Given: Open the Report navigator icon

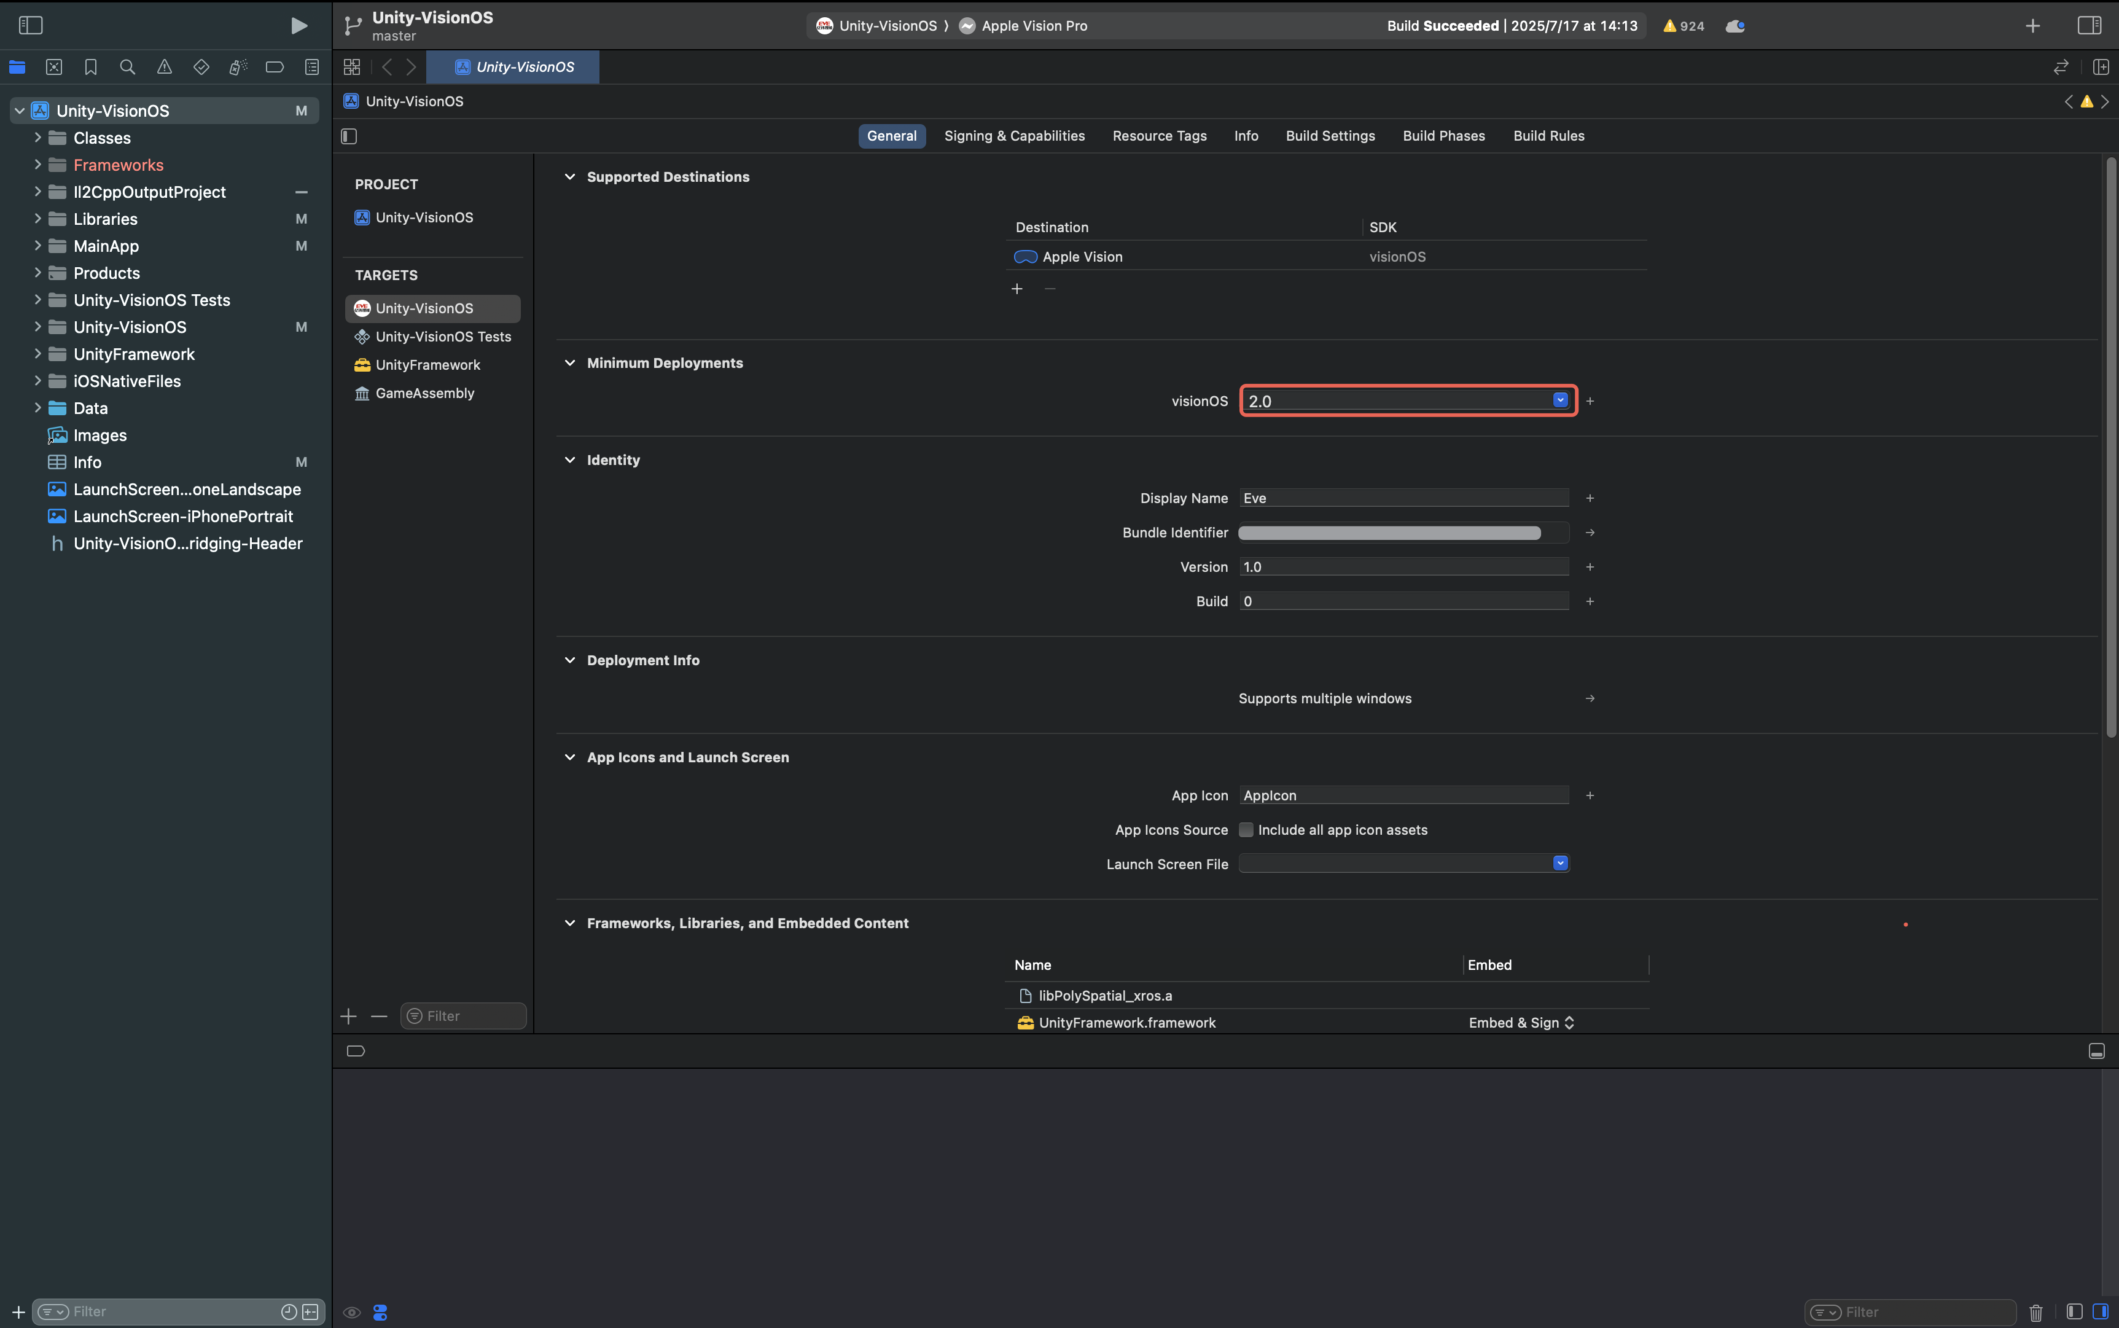Looking at the screenshot, I should (312, 67).
